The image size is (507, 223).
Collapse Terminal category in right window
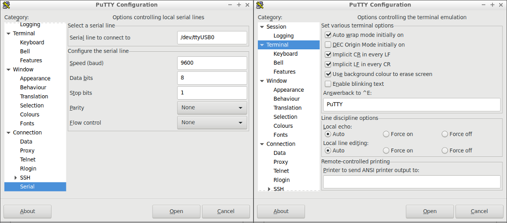(261, 45)
